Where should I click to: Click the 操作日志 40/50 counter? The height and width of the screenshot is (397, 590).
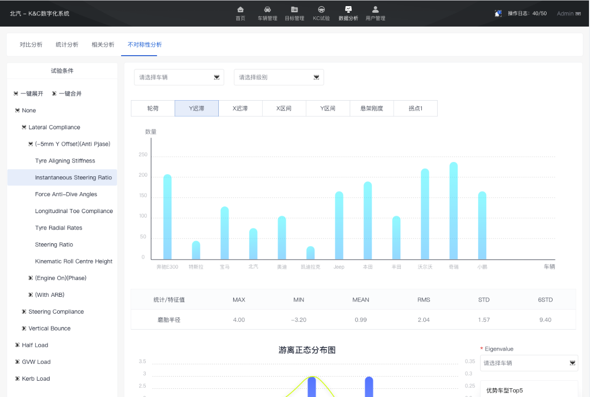click(x=527, y=13)
